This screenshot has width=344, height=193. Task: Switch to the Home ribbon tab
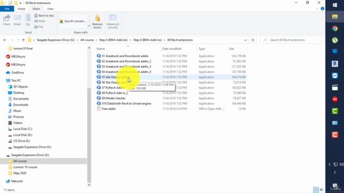click(x=21, y=9)
